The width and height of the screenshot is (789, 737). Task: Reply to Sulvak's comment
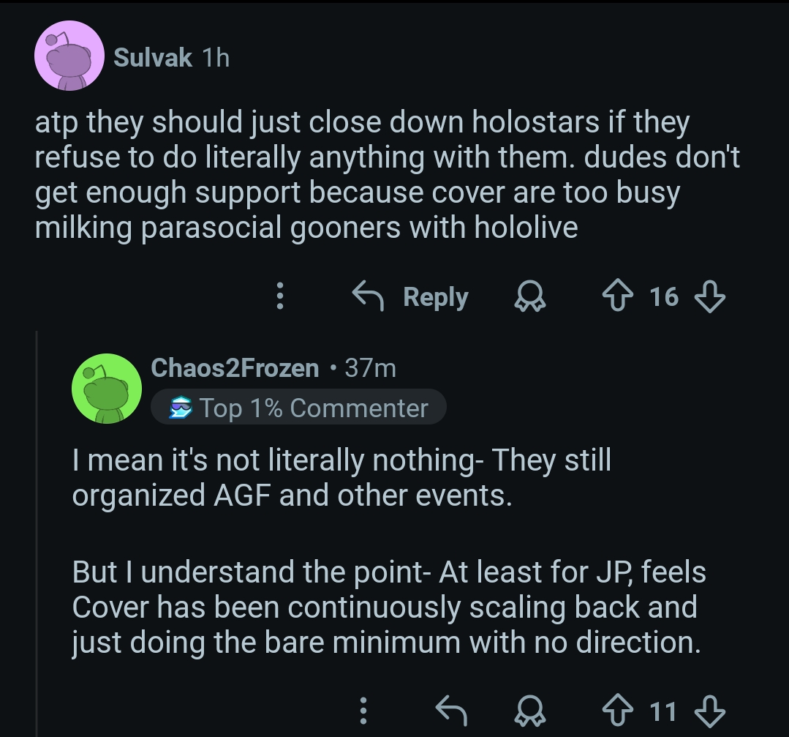[x=436, y=296]
